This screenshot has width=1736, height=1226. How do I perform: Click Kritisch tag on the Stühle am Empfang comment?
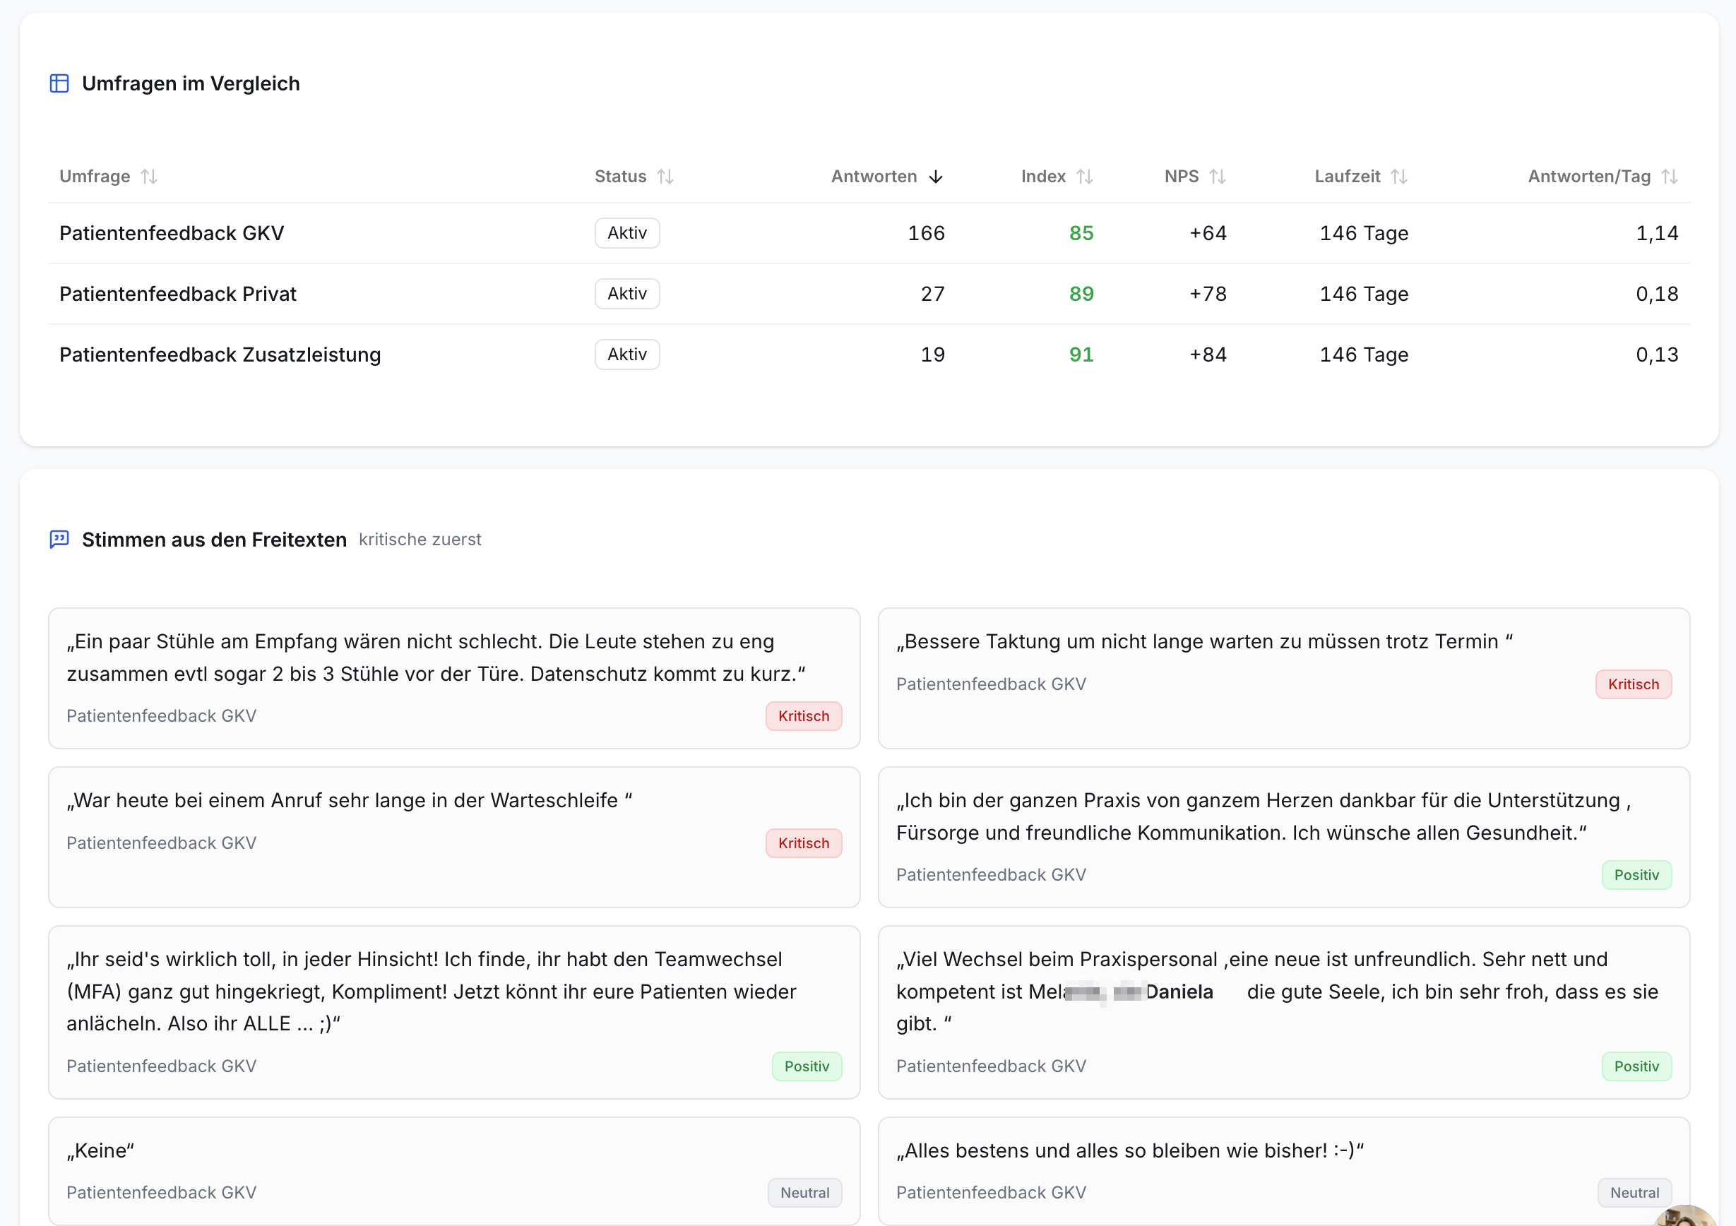pos(804,716)
